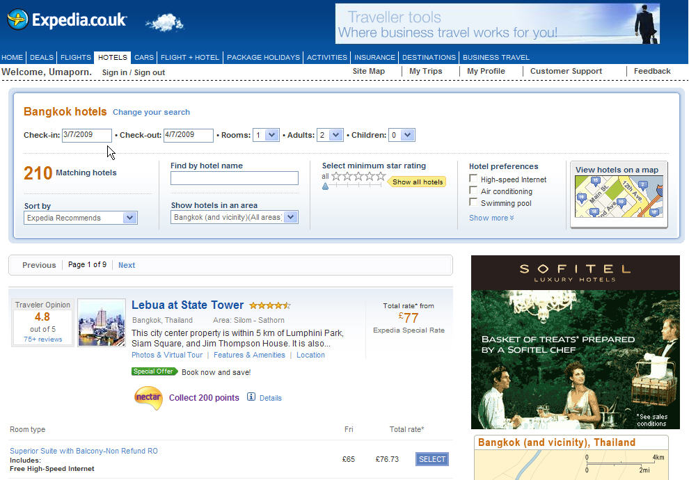Go to the FLIGHT + HOTEL tab
Viewport: 689px width, 480px height.
(x=190, y=57)
